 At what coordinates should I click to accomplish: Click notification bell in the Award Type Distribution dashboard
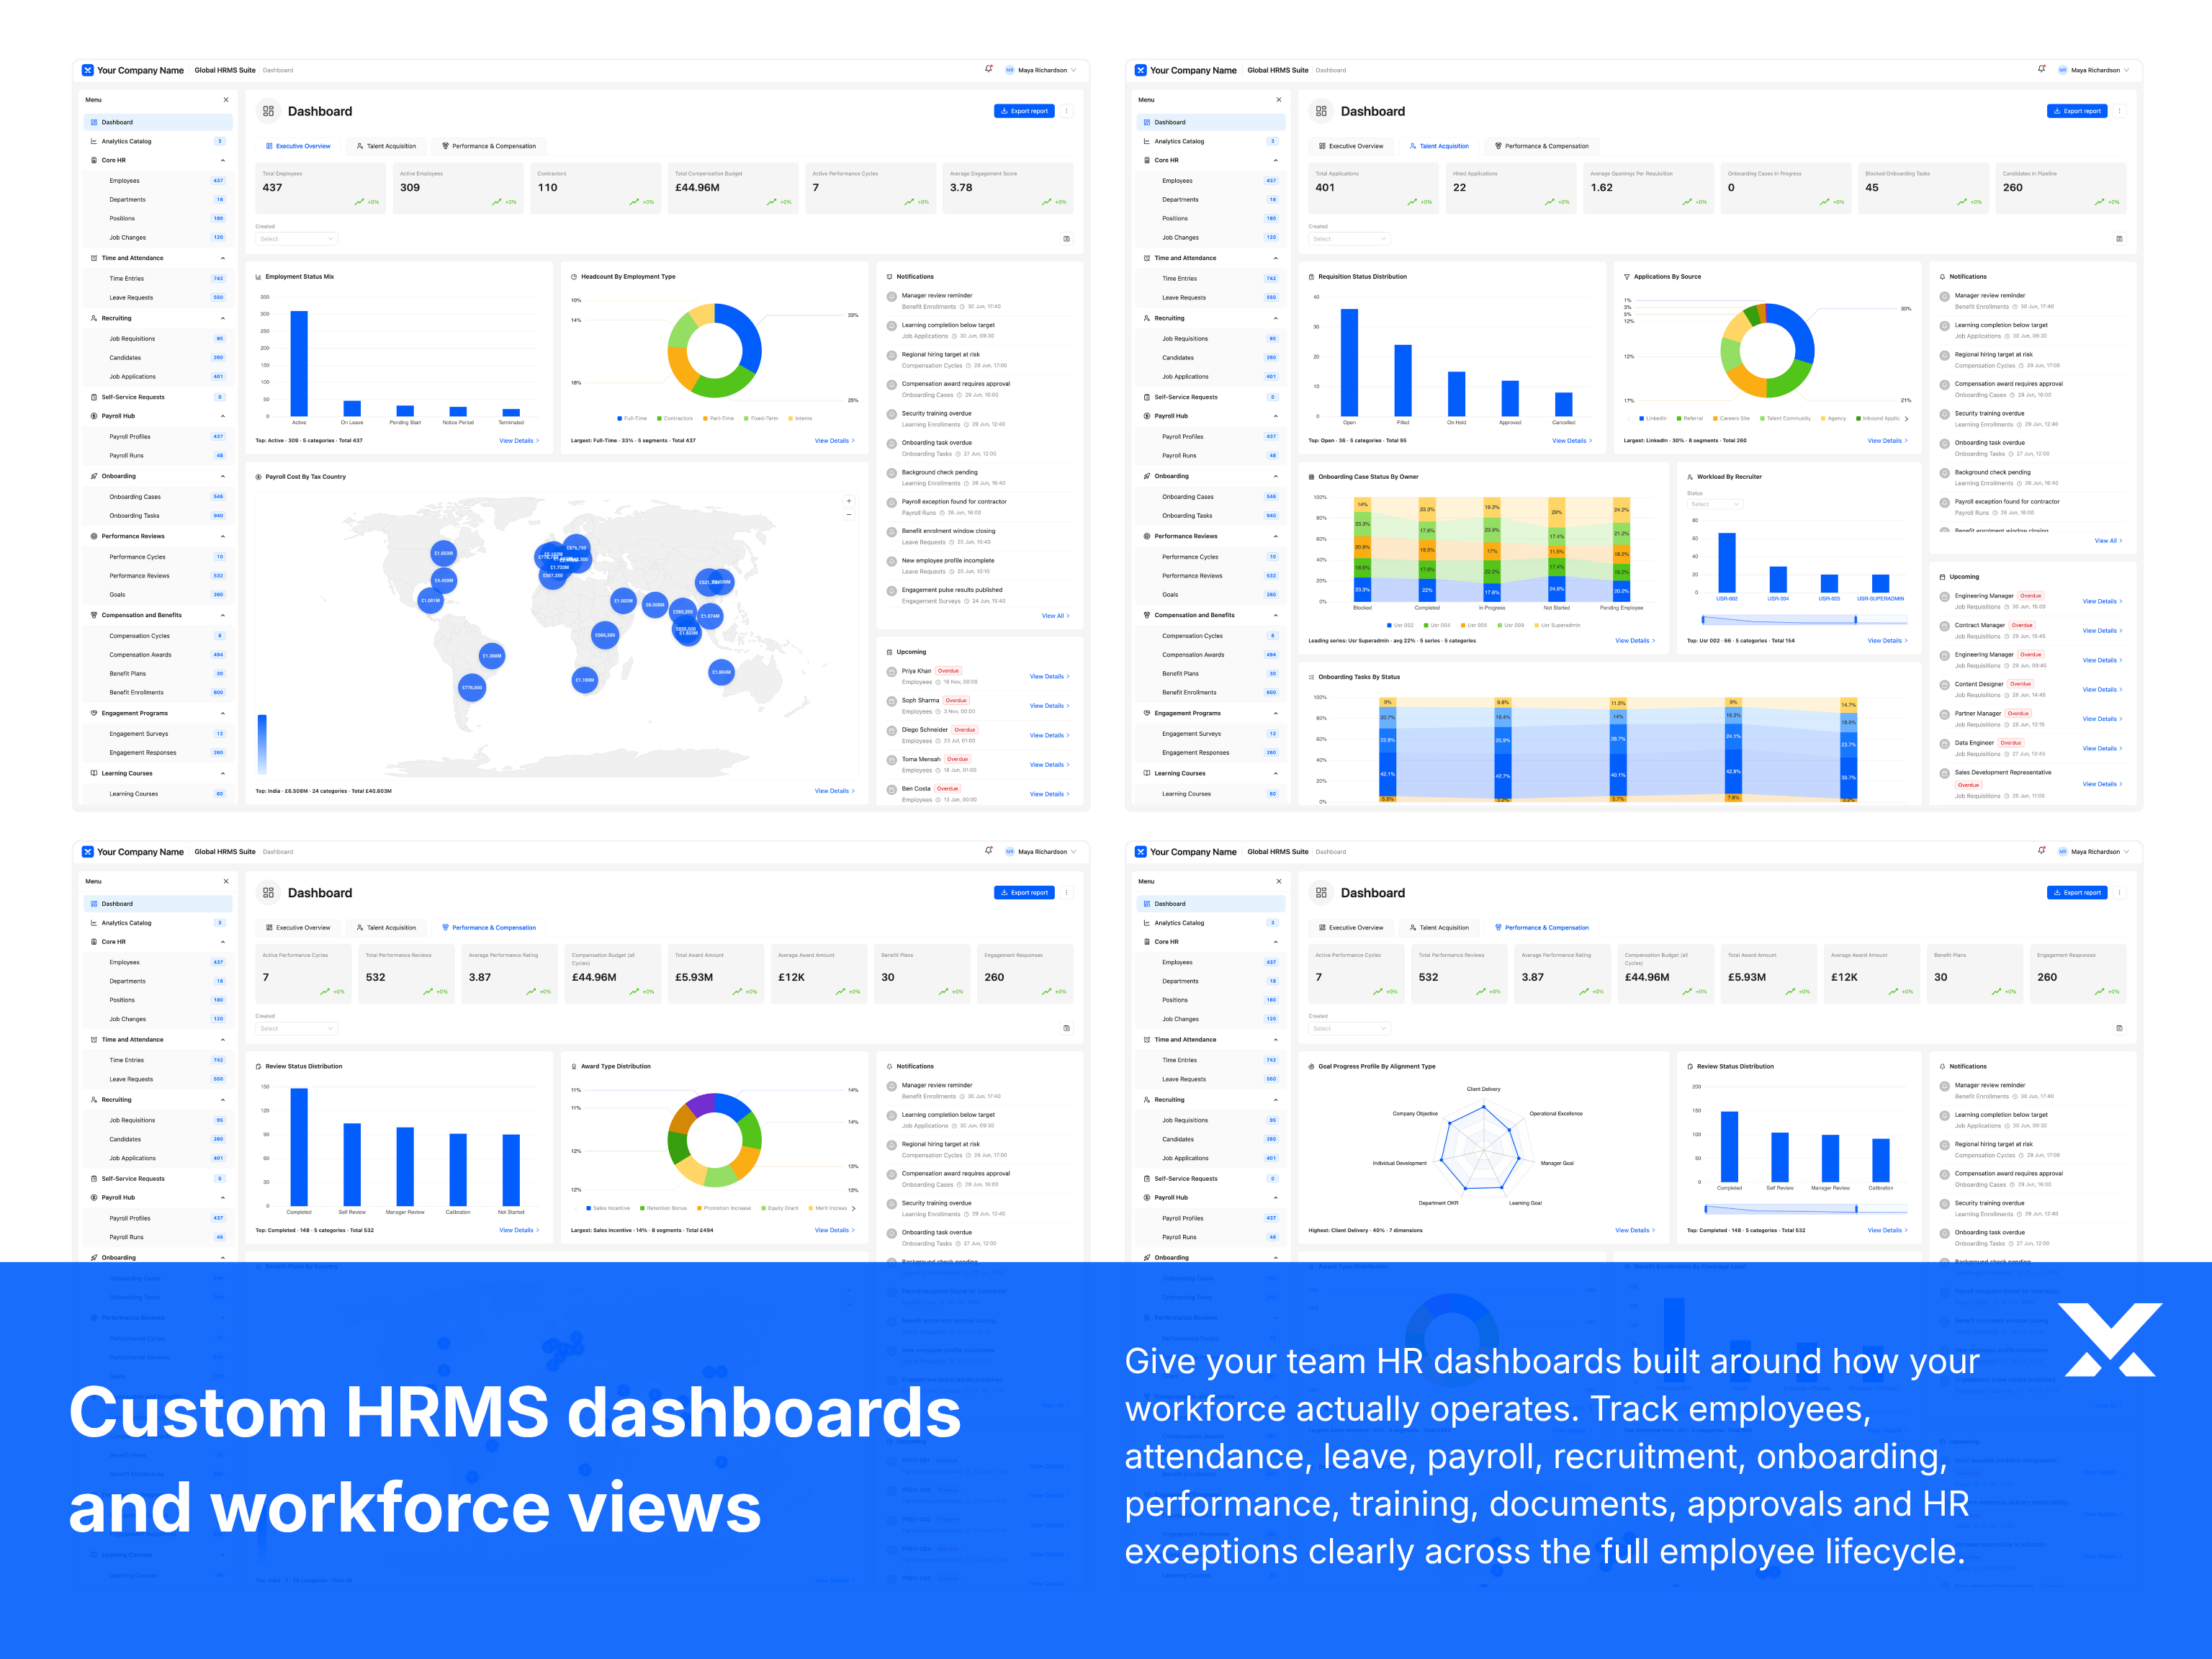tap(989, 851)
